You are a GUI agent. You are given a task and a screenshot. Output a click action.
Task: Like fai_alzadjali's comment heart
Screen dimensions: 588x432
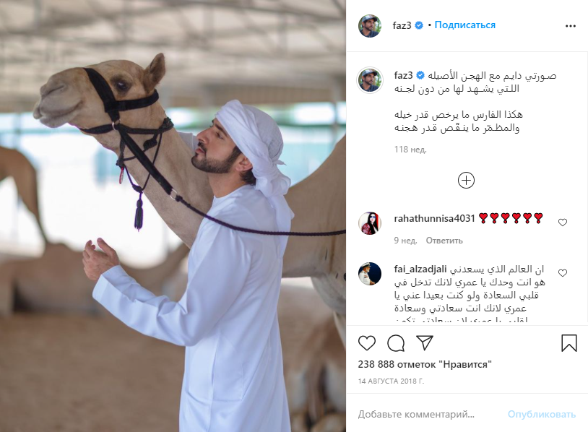pos(563,273)
